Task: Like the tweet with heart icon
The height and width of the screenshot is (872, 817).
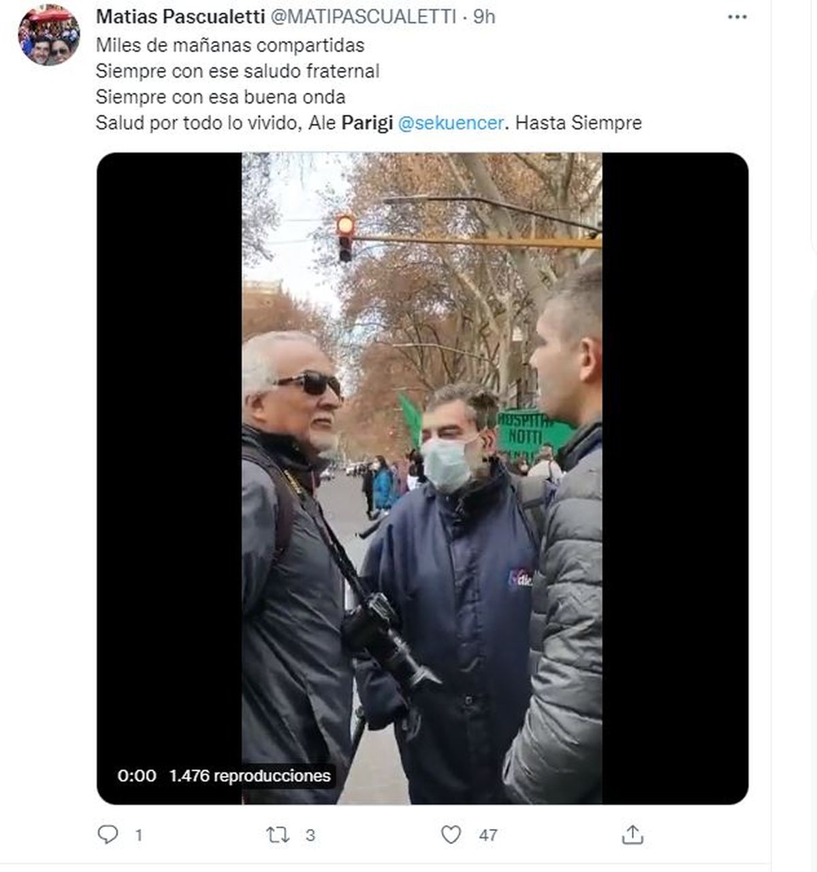Action: [x=451, y=835]
